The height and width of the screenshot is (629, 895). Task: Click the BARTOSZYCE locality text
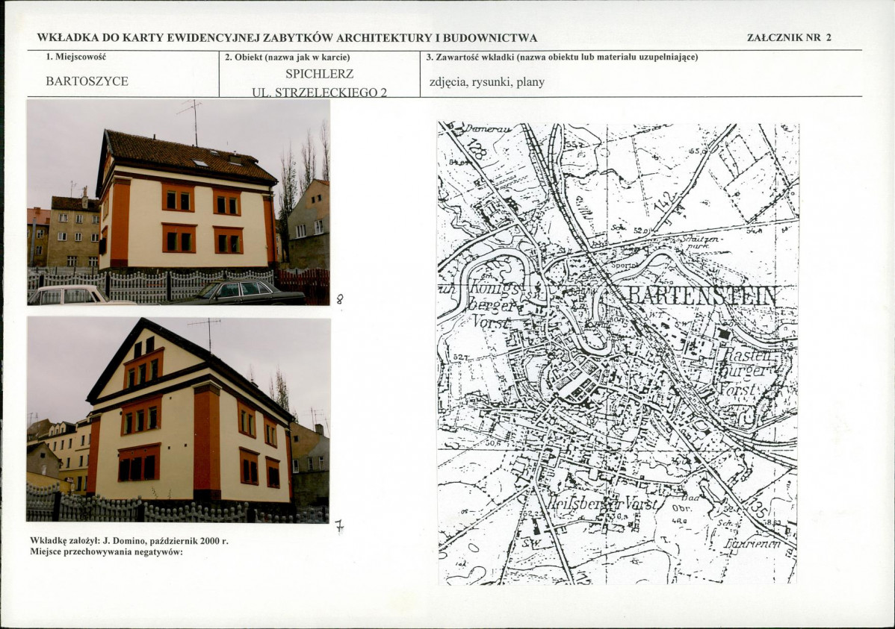click(x=87, y=81)
